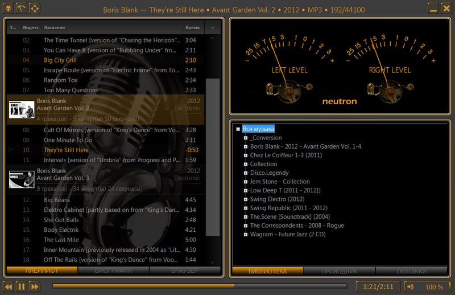Open the Обложки tab
This screenshot has width=455, height=295.
click(411, 271)
